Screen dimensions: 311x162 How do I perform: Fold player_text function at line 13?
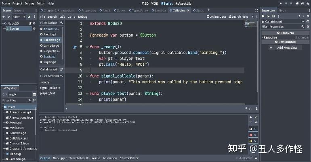click(x=87, y=94)
